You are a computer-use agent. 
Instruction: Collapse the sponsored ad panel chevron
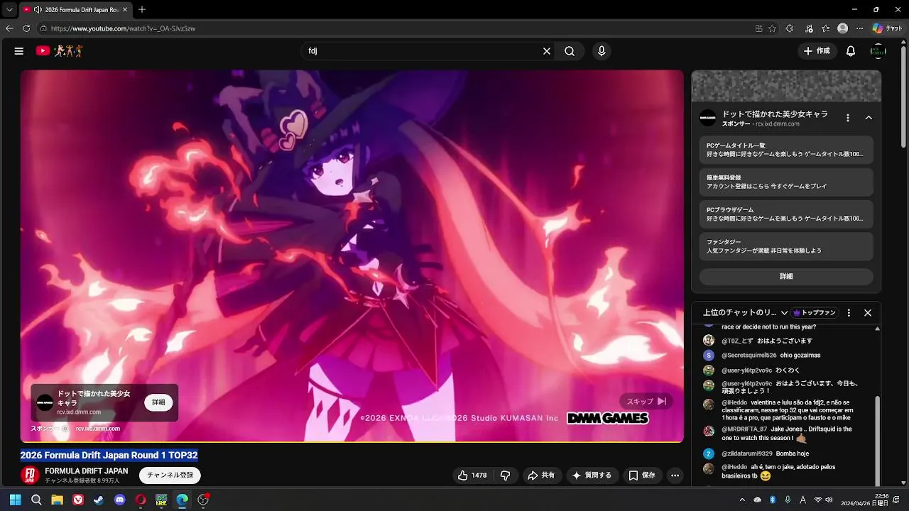869,118
